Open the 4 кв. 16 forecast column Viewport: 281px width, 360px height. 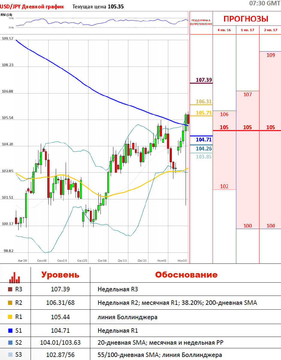pos(224,30)
